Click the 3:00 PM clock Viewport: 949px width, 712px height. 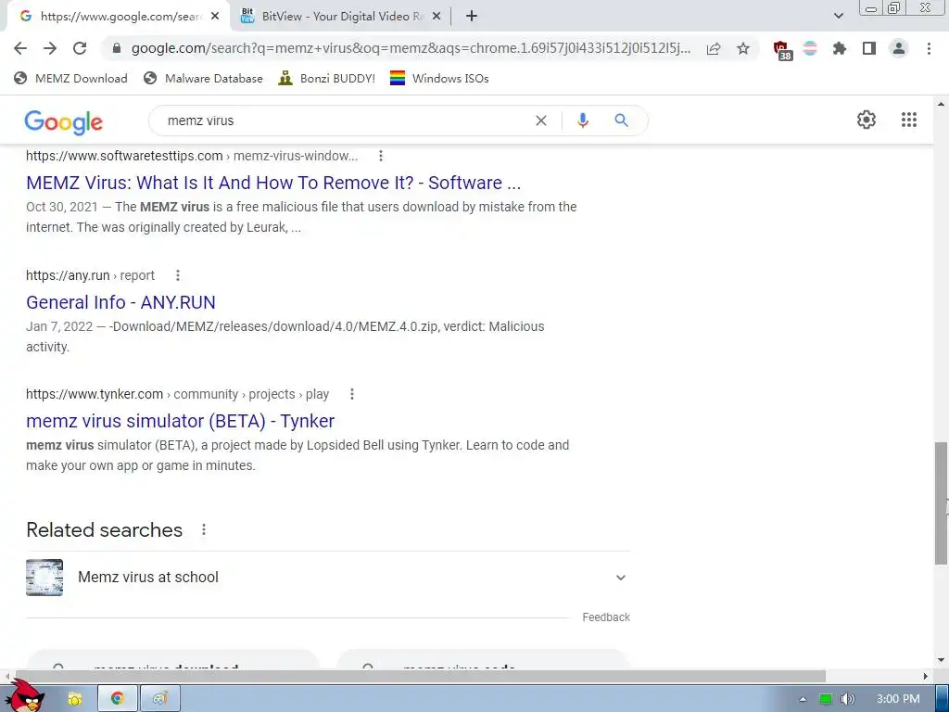point(898,699)
